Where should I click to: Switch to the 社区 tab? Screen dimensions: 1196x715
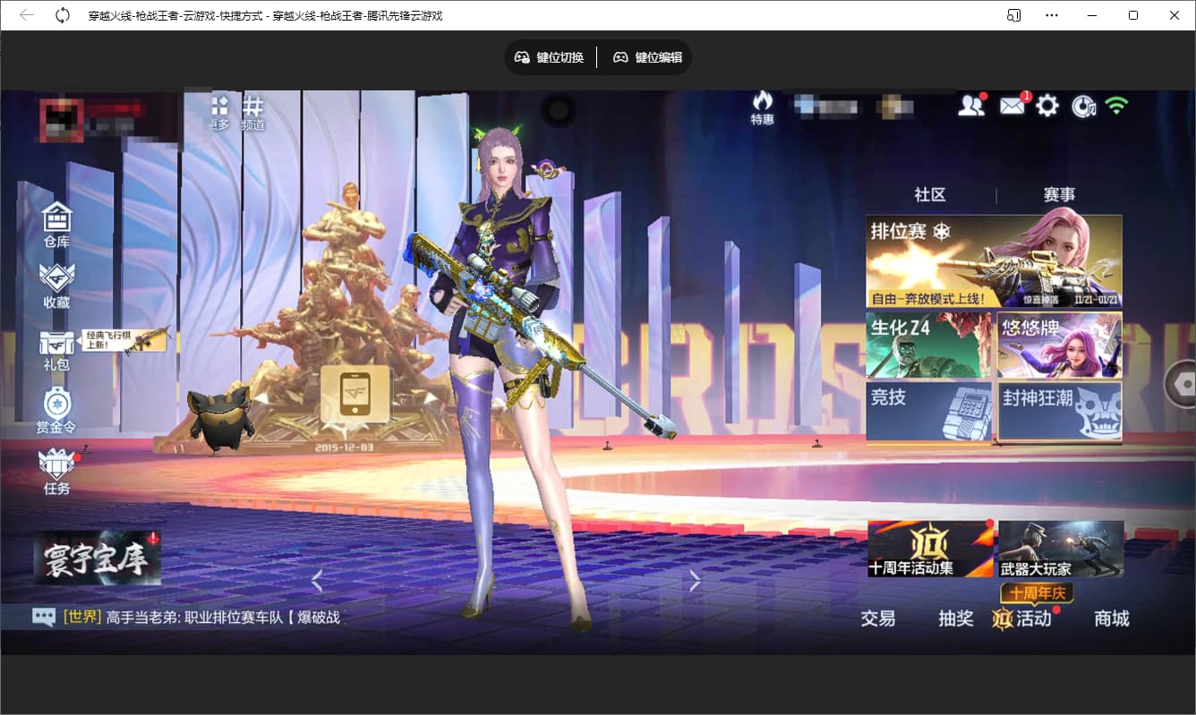click(x=930, y=194)
